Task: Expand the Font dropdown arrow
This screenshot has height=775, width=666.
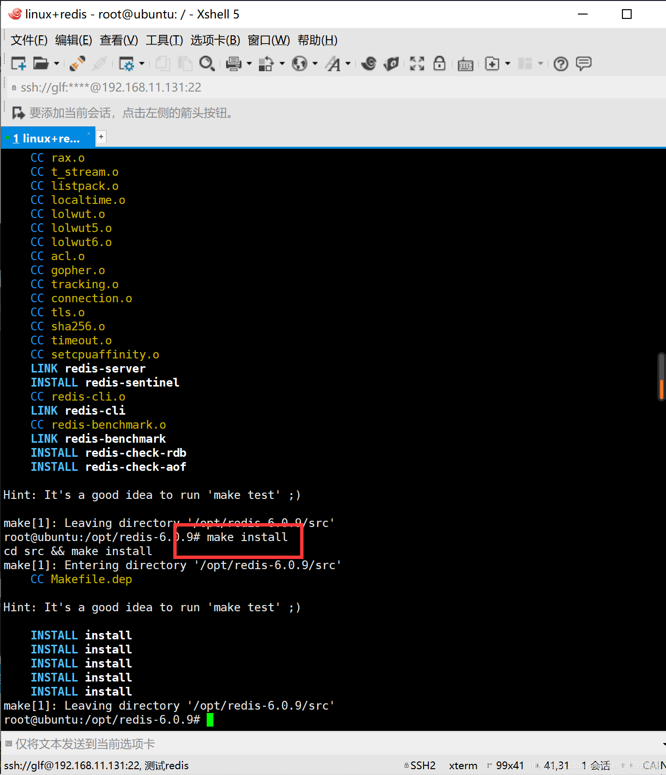Action: [348, 63]
